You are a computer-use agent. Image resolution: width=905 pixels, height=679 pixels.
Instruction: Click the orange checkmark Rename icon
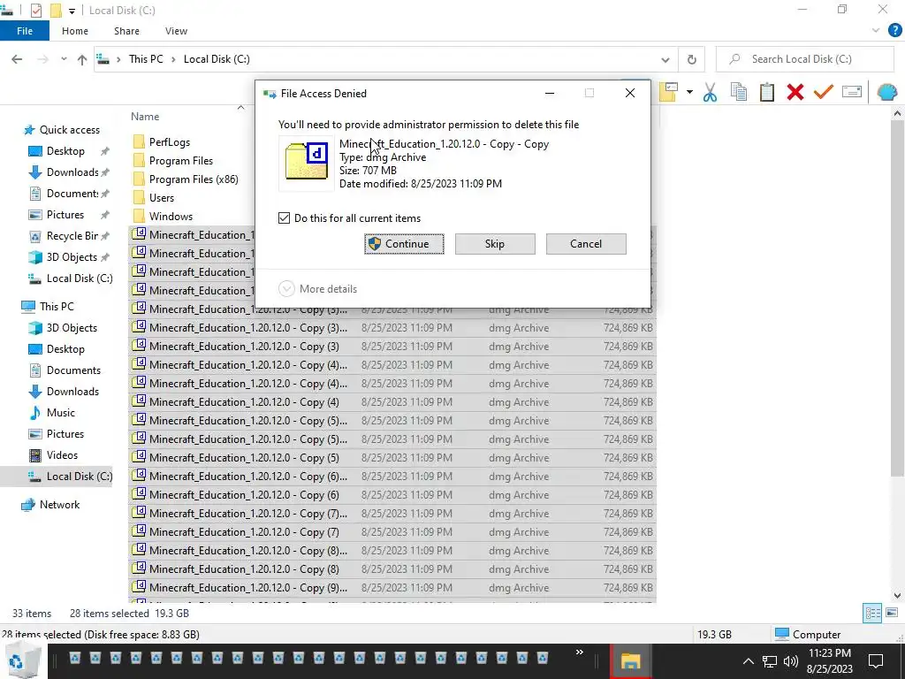[823, 92]
